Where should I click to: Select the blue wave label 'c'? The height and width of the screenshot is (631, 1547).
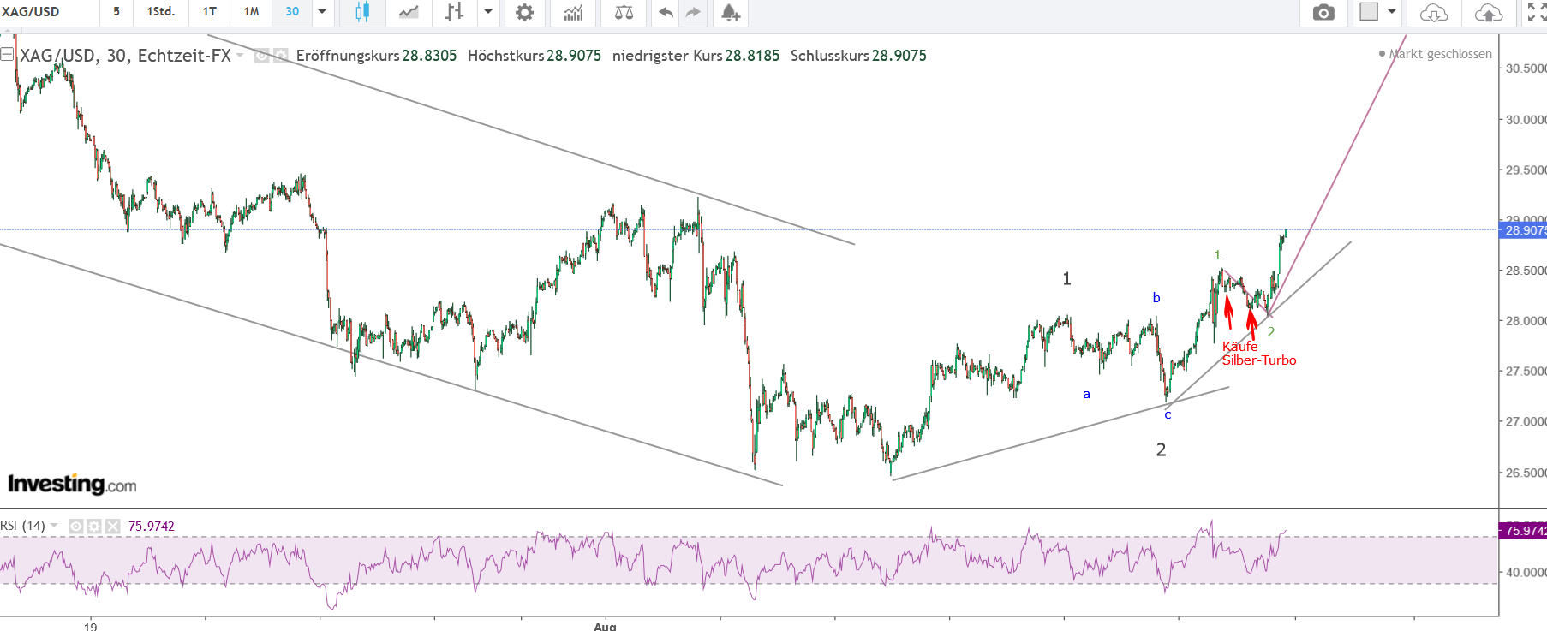[1168, 415]
